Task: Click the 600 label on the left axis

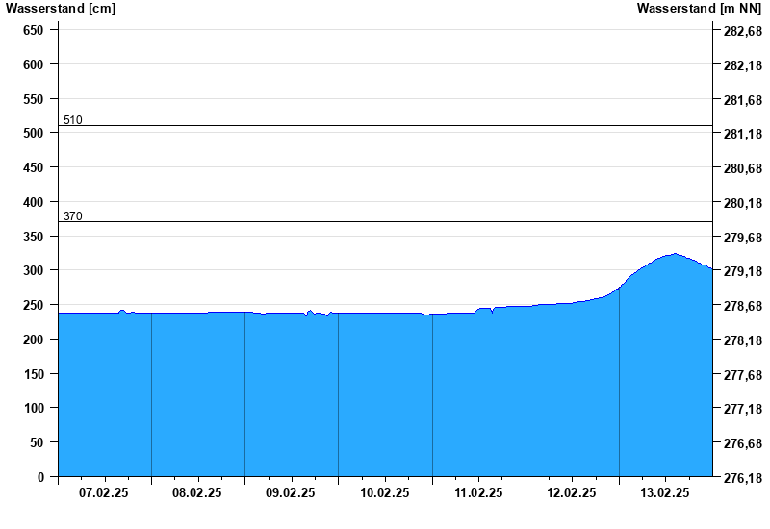Action: tap(34, 64)
